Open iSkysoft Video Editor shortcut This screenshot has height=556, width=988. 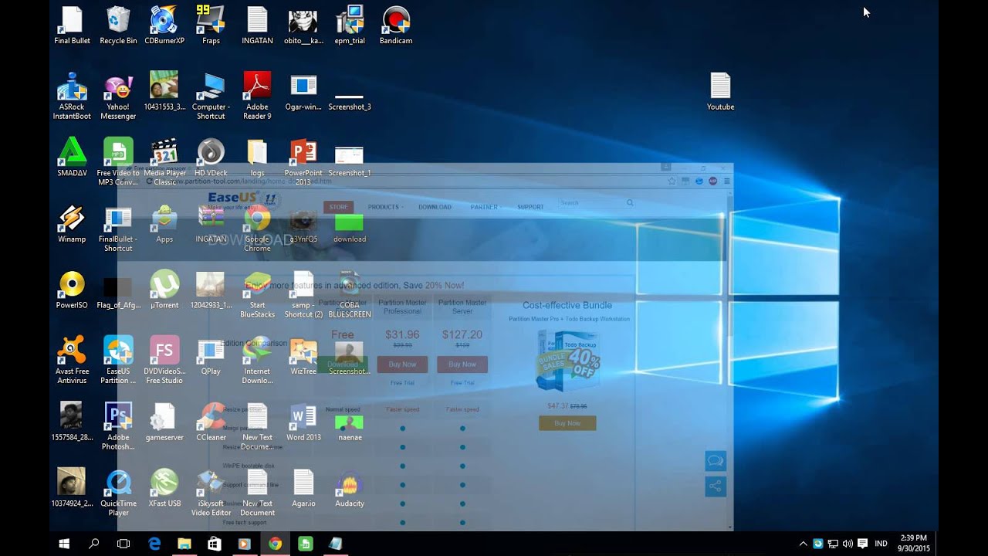point(211,493)
